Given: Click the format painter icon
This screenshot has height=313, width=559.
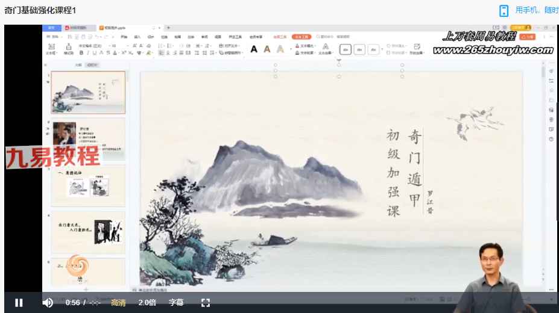Looking at the screenshot, I should (x=69, y=49).
